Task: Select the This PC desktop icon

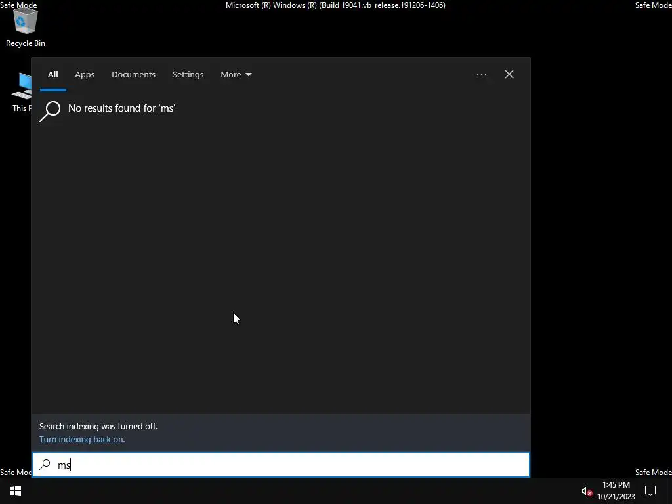Action: (20, 93)
